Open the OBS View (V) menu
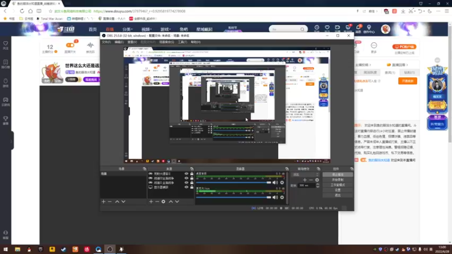The image size is (452, 254). (x=132, y=42)
